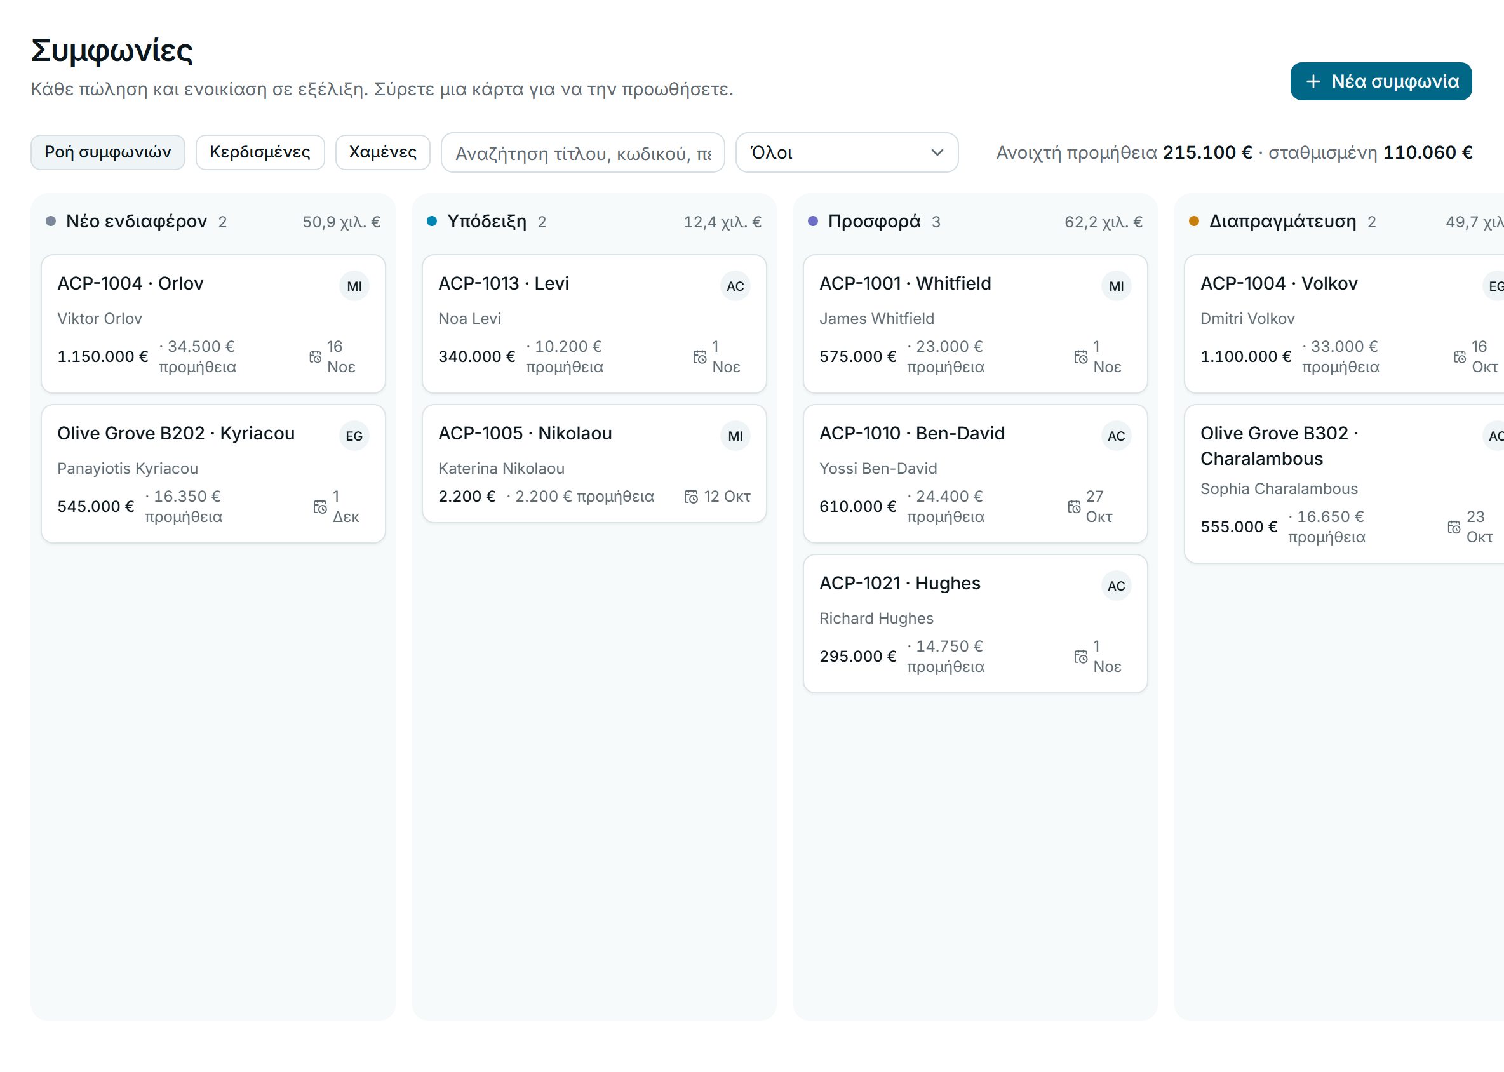Create a new deal with Νέα συμφωνία
This screenshot has height=1072, width=1504.
click(x=1381, y=81)
